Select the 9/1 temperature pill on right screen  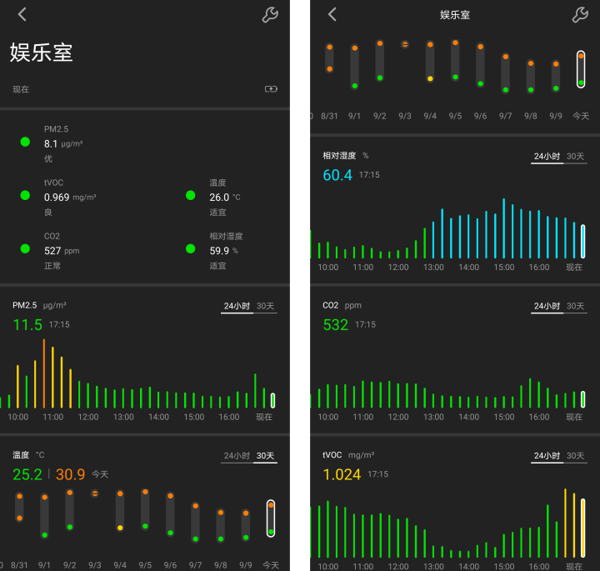pyautogui.click(x=355, y=67)
